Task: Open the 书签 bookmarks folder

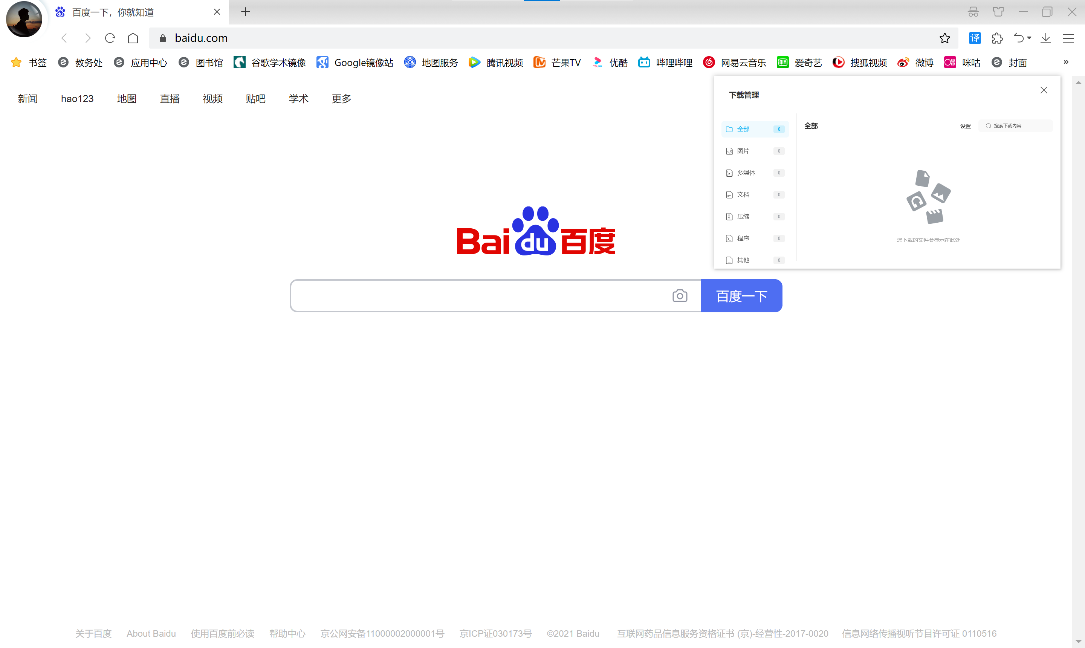Action: [x=28, y=63]
